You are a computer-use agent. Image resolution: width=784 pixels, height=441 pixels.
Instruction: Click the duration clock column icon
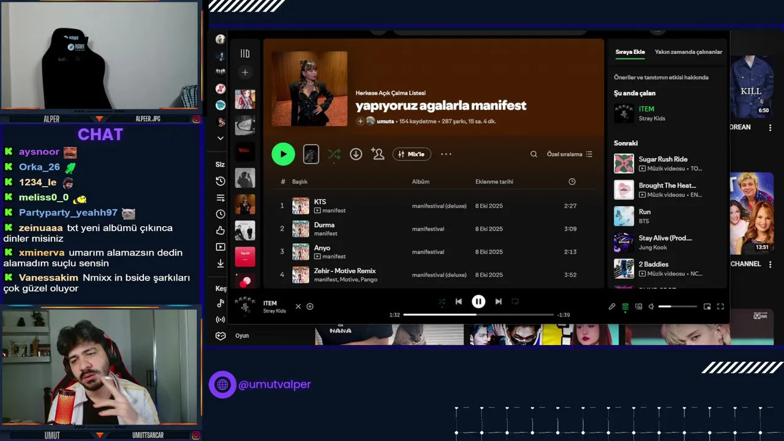click(x=572, y=182)
